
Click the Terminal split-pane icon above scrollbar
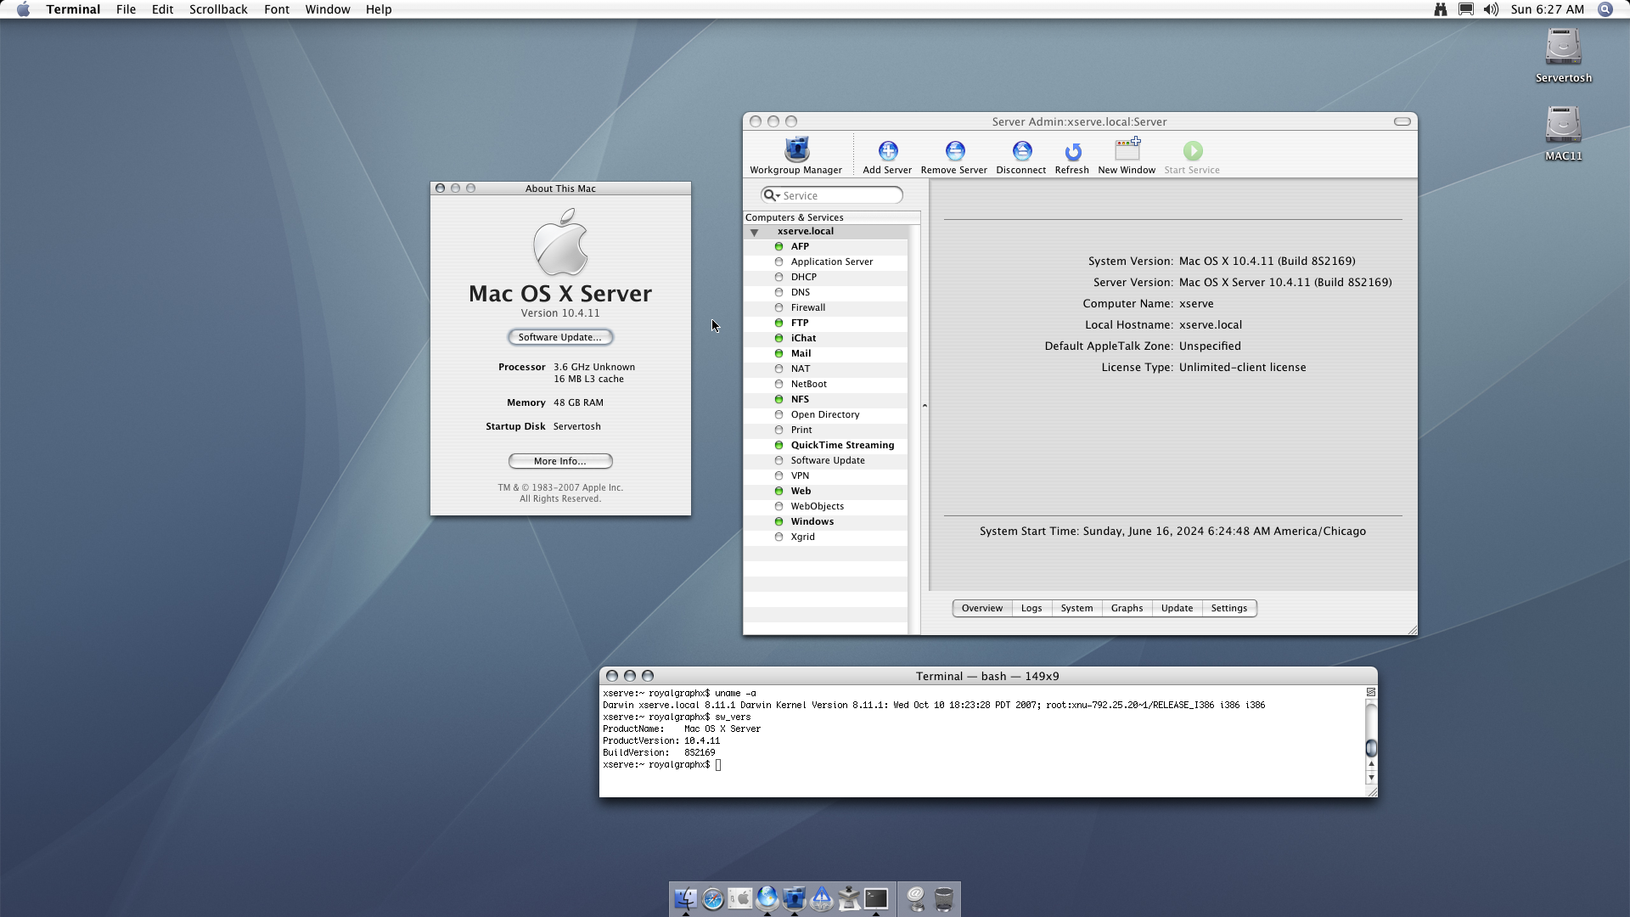tap(1370, 692)
